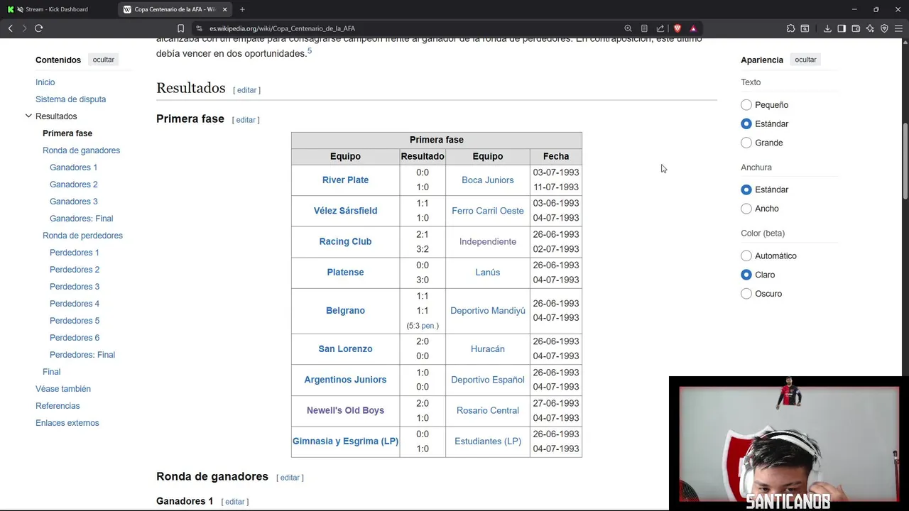Select the Copa Centenario de la AFA tab
The width and height of the screenshot is (909, 511).
click(x=175, y=9)
